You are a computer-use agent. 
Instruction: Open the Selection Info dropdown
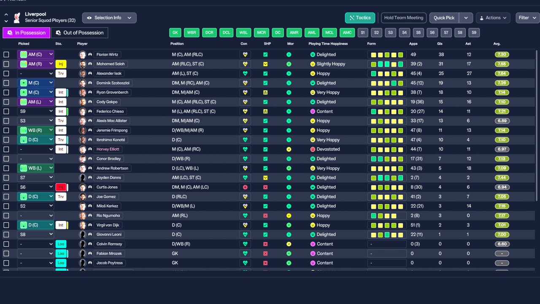click(109, 18)
